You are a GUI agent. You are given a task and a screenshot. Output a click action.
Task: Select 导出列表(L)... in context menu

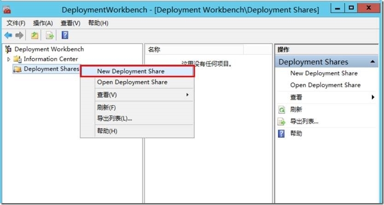pyautogui.click(x=137, y=119)
